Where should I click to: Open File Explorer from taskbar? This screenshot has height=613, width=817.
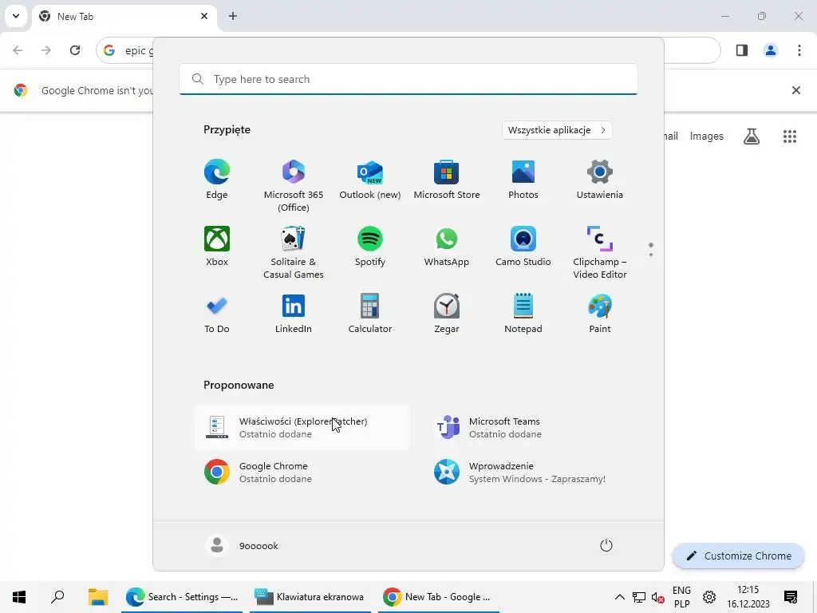(97, 597)
